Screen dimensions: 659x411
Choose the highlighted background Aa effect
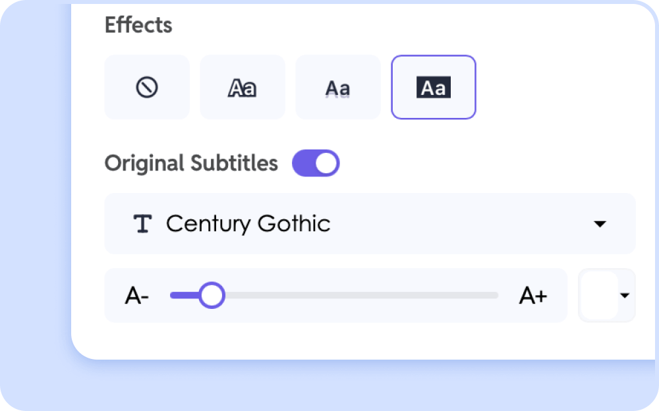pos(433,88)
